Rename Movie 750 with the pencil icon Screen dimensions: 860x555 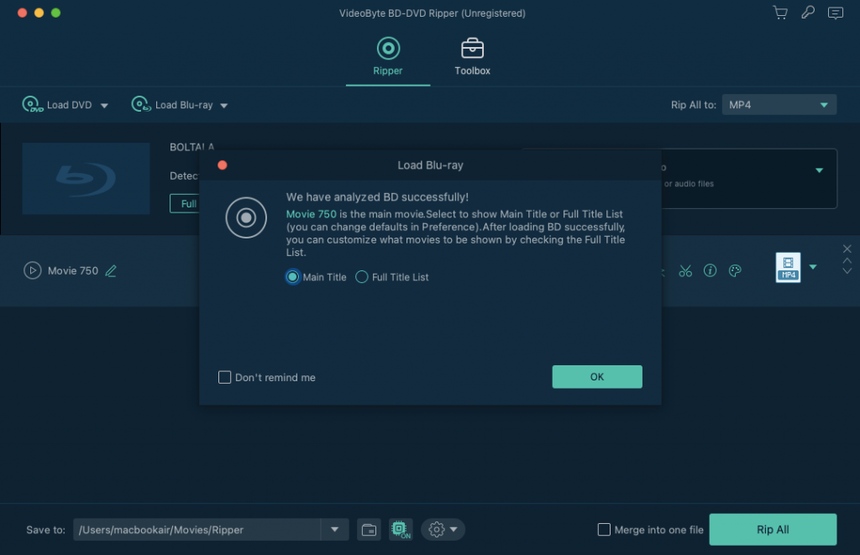tap(111, 271)
